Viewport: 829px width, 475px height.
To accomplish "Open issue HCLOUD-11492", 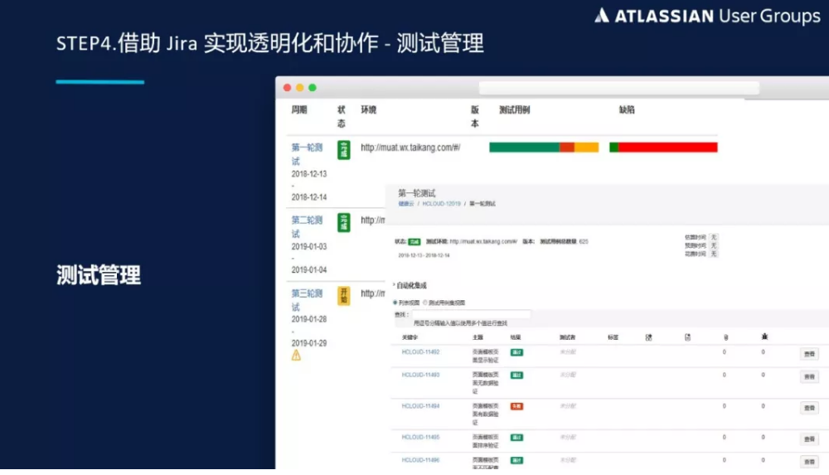I will coord(420,351).
